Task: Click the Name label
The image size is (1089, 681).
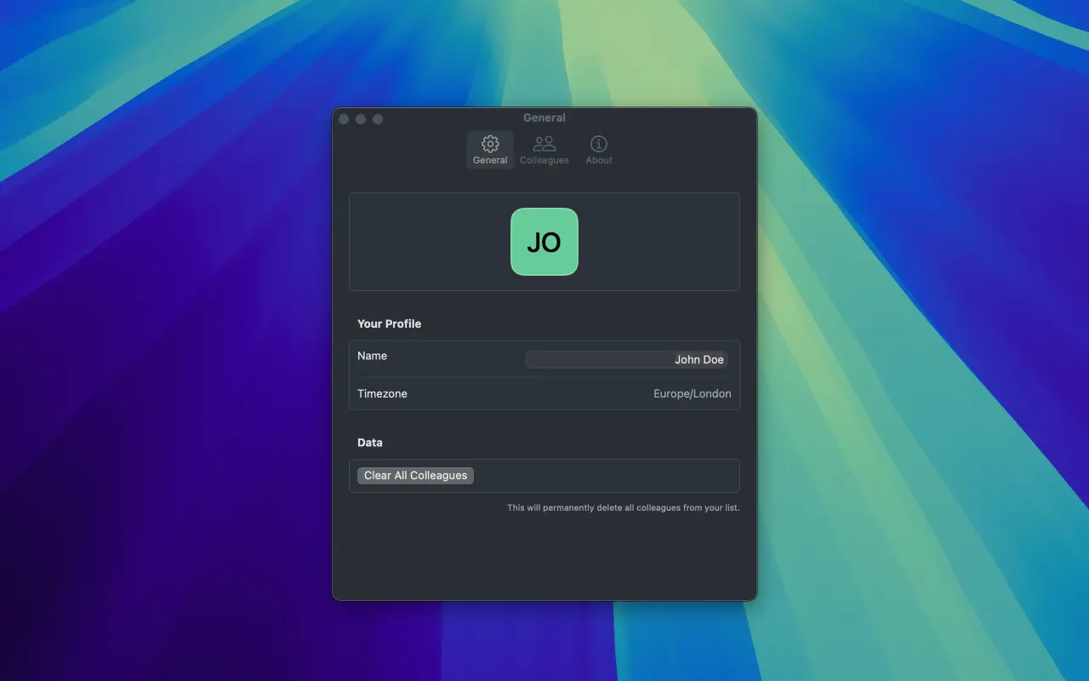Action: 372,356
